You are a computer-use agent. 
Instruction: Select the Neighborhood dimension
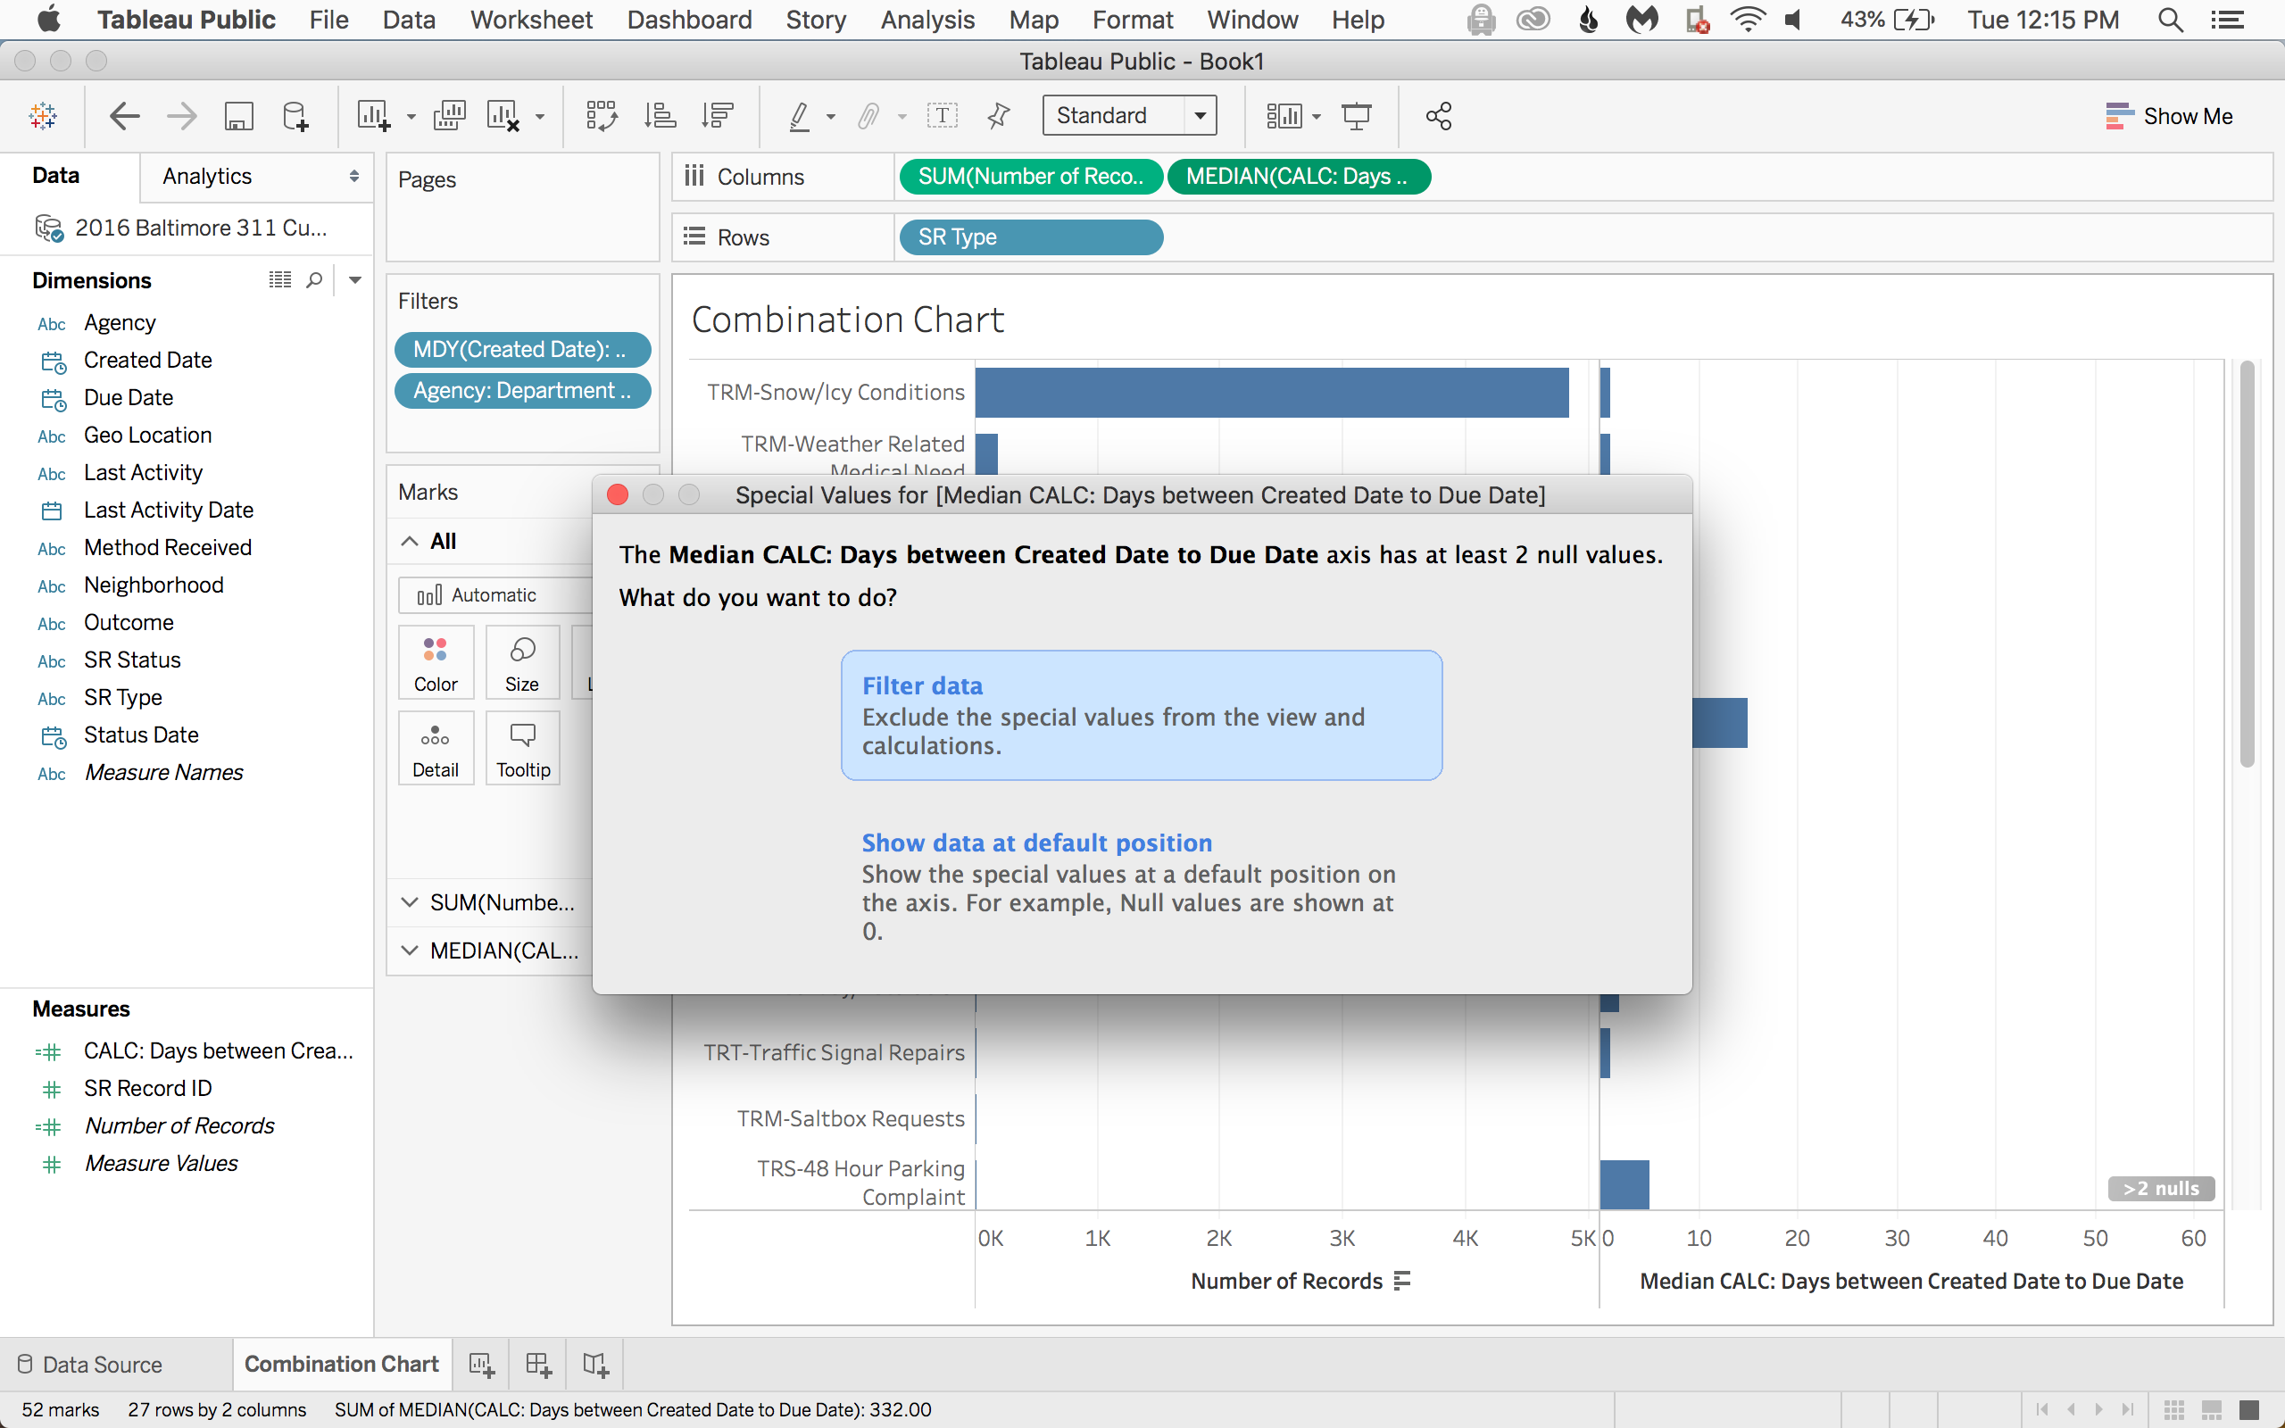click(x=153, y=585)
